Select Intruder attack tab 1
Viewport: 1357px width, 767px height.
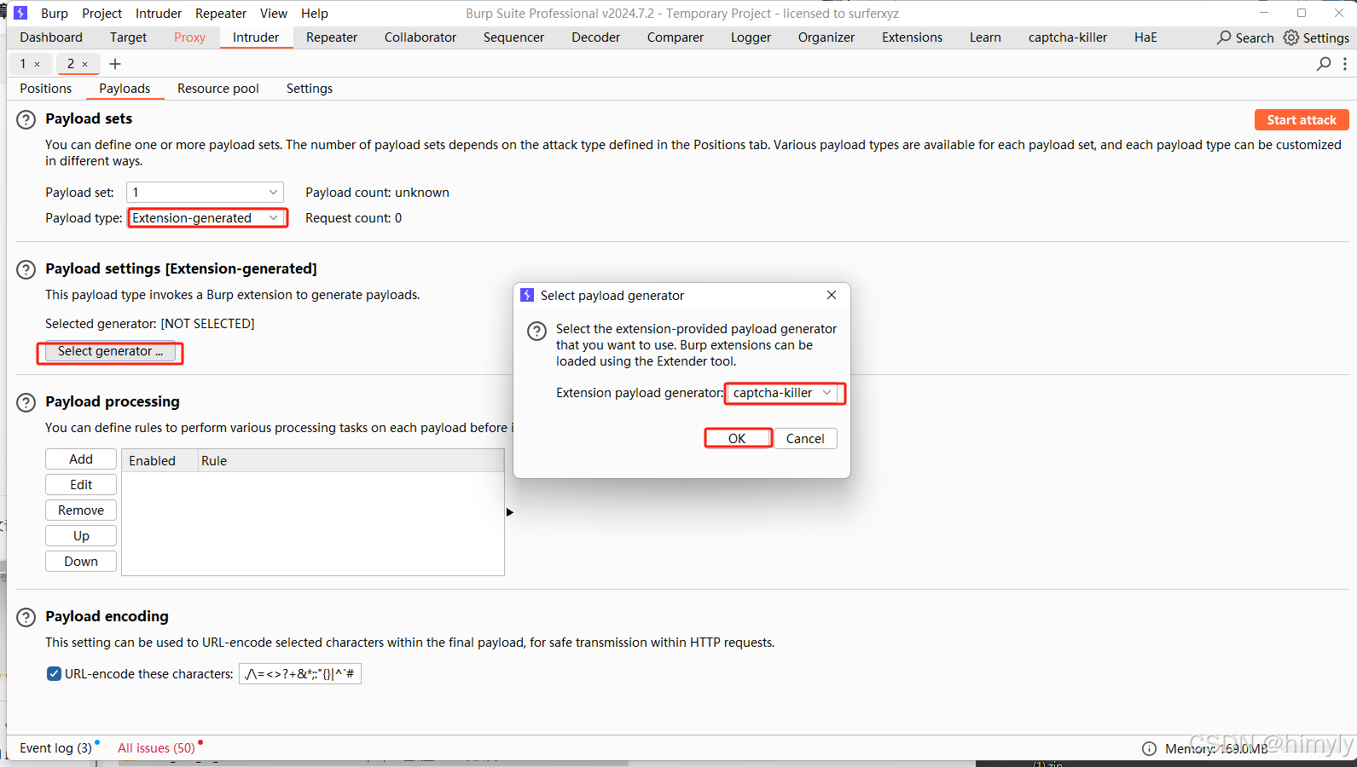pos(23,64)
